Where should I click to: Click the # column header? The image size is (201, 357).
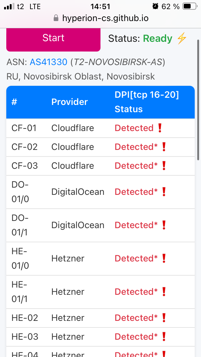pyautogui.click(x=14, y=102)
